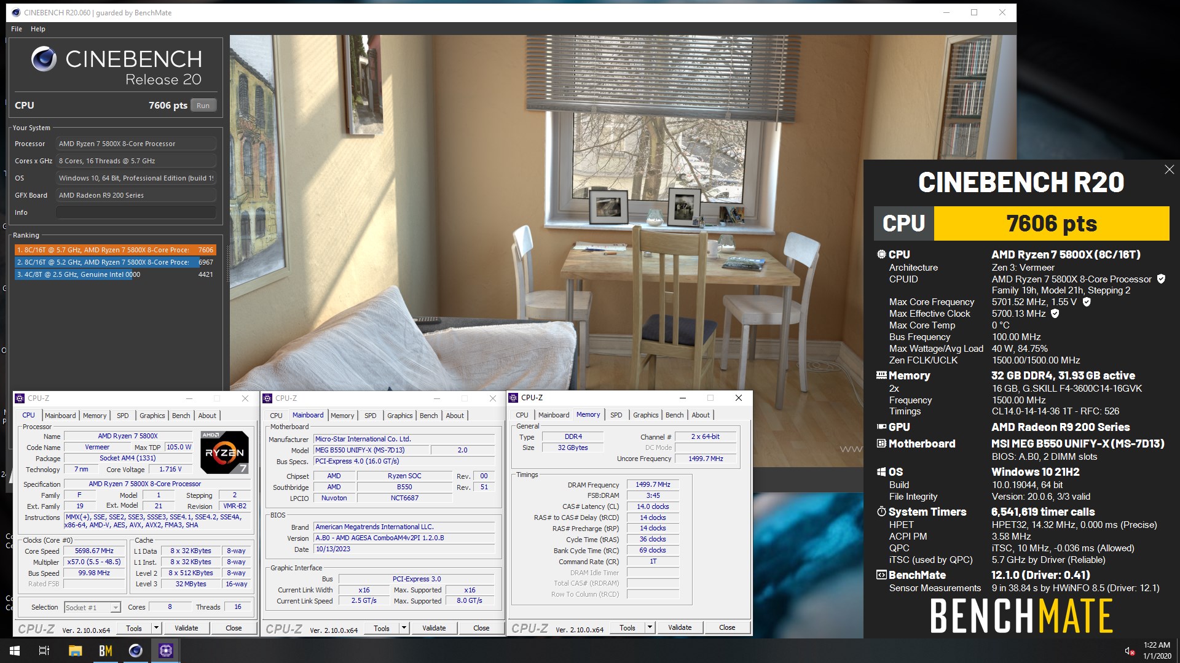This screenshot has height=663, width=1180.
Task: Switch to Memory tab in Mainboard window
Action: 342,416
